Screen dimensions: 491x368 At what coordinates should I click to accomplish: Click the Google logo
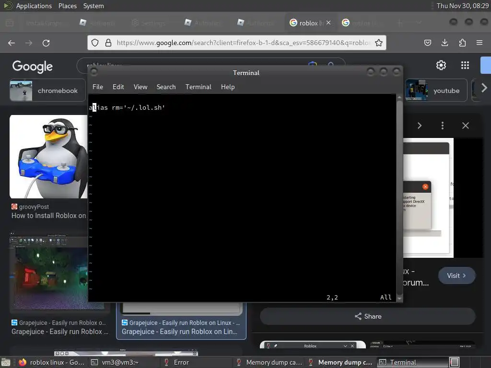tap(32, 66)
